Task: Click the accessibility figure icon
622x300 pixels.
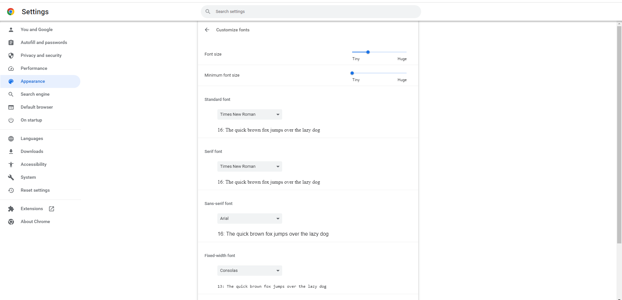Action: tap(11, 164)
